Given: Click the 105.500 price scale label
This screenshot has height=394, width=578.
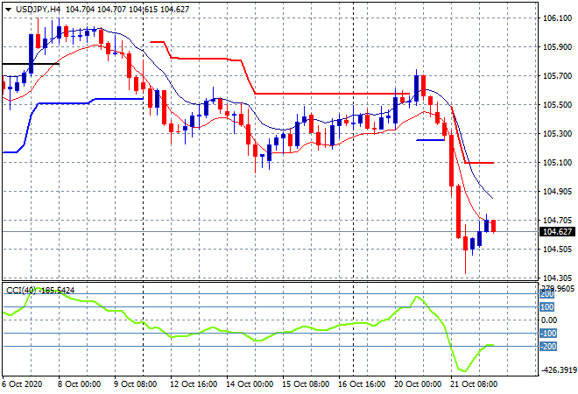Looking at the screenshot, I should click(x=557, y=105).
